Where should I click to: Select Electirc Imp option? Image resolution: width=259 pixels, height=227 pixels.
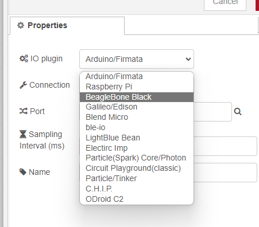137,148
